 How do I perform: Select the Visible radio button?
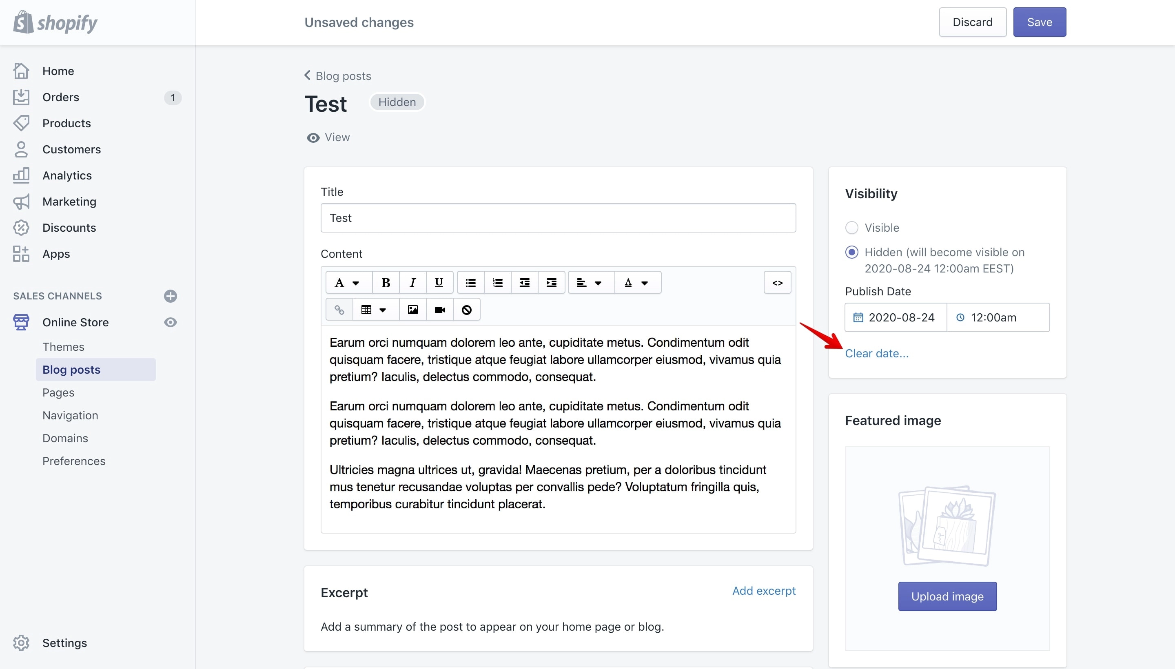point(851,228)
